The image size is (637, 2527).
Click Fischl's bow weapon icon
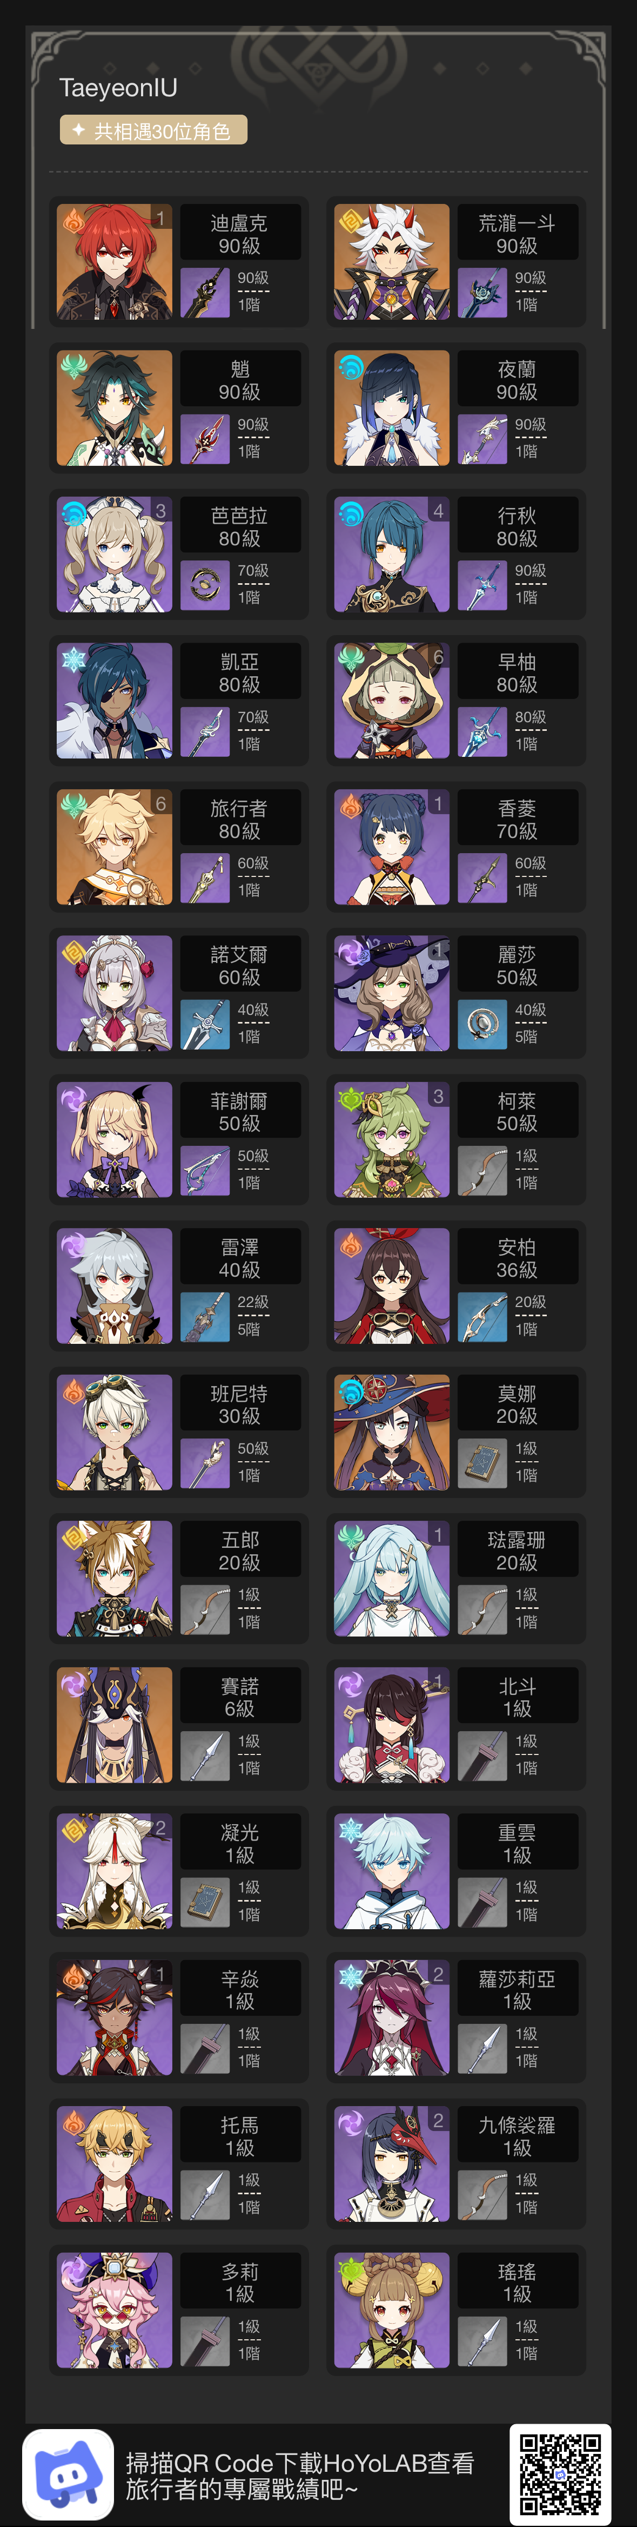[205, 1170]
